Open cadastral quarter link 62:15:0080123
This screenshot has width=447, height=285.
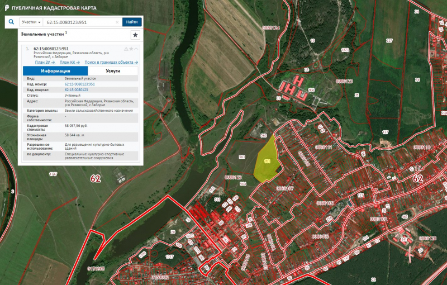(x=76, y=90)
